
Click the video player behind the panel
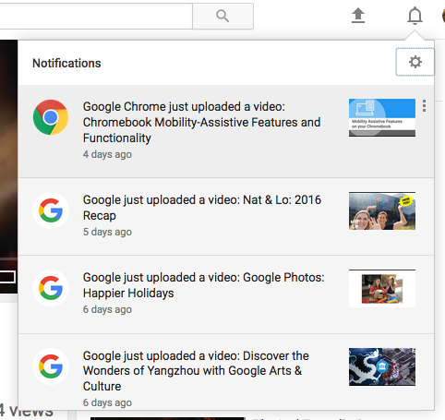[8, 166]
